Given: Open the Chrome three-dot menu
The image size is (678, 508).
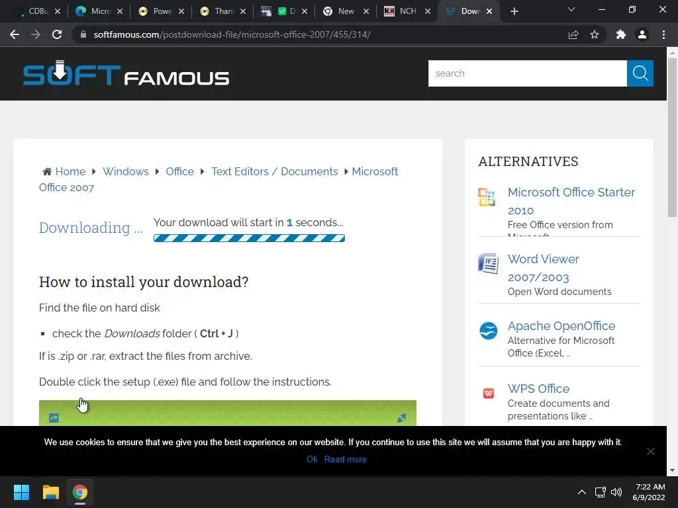Looking at the screenshot, I should [663, 34].
